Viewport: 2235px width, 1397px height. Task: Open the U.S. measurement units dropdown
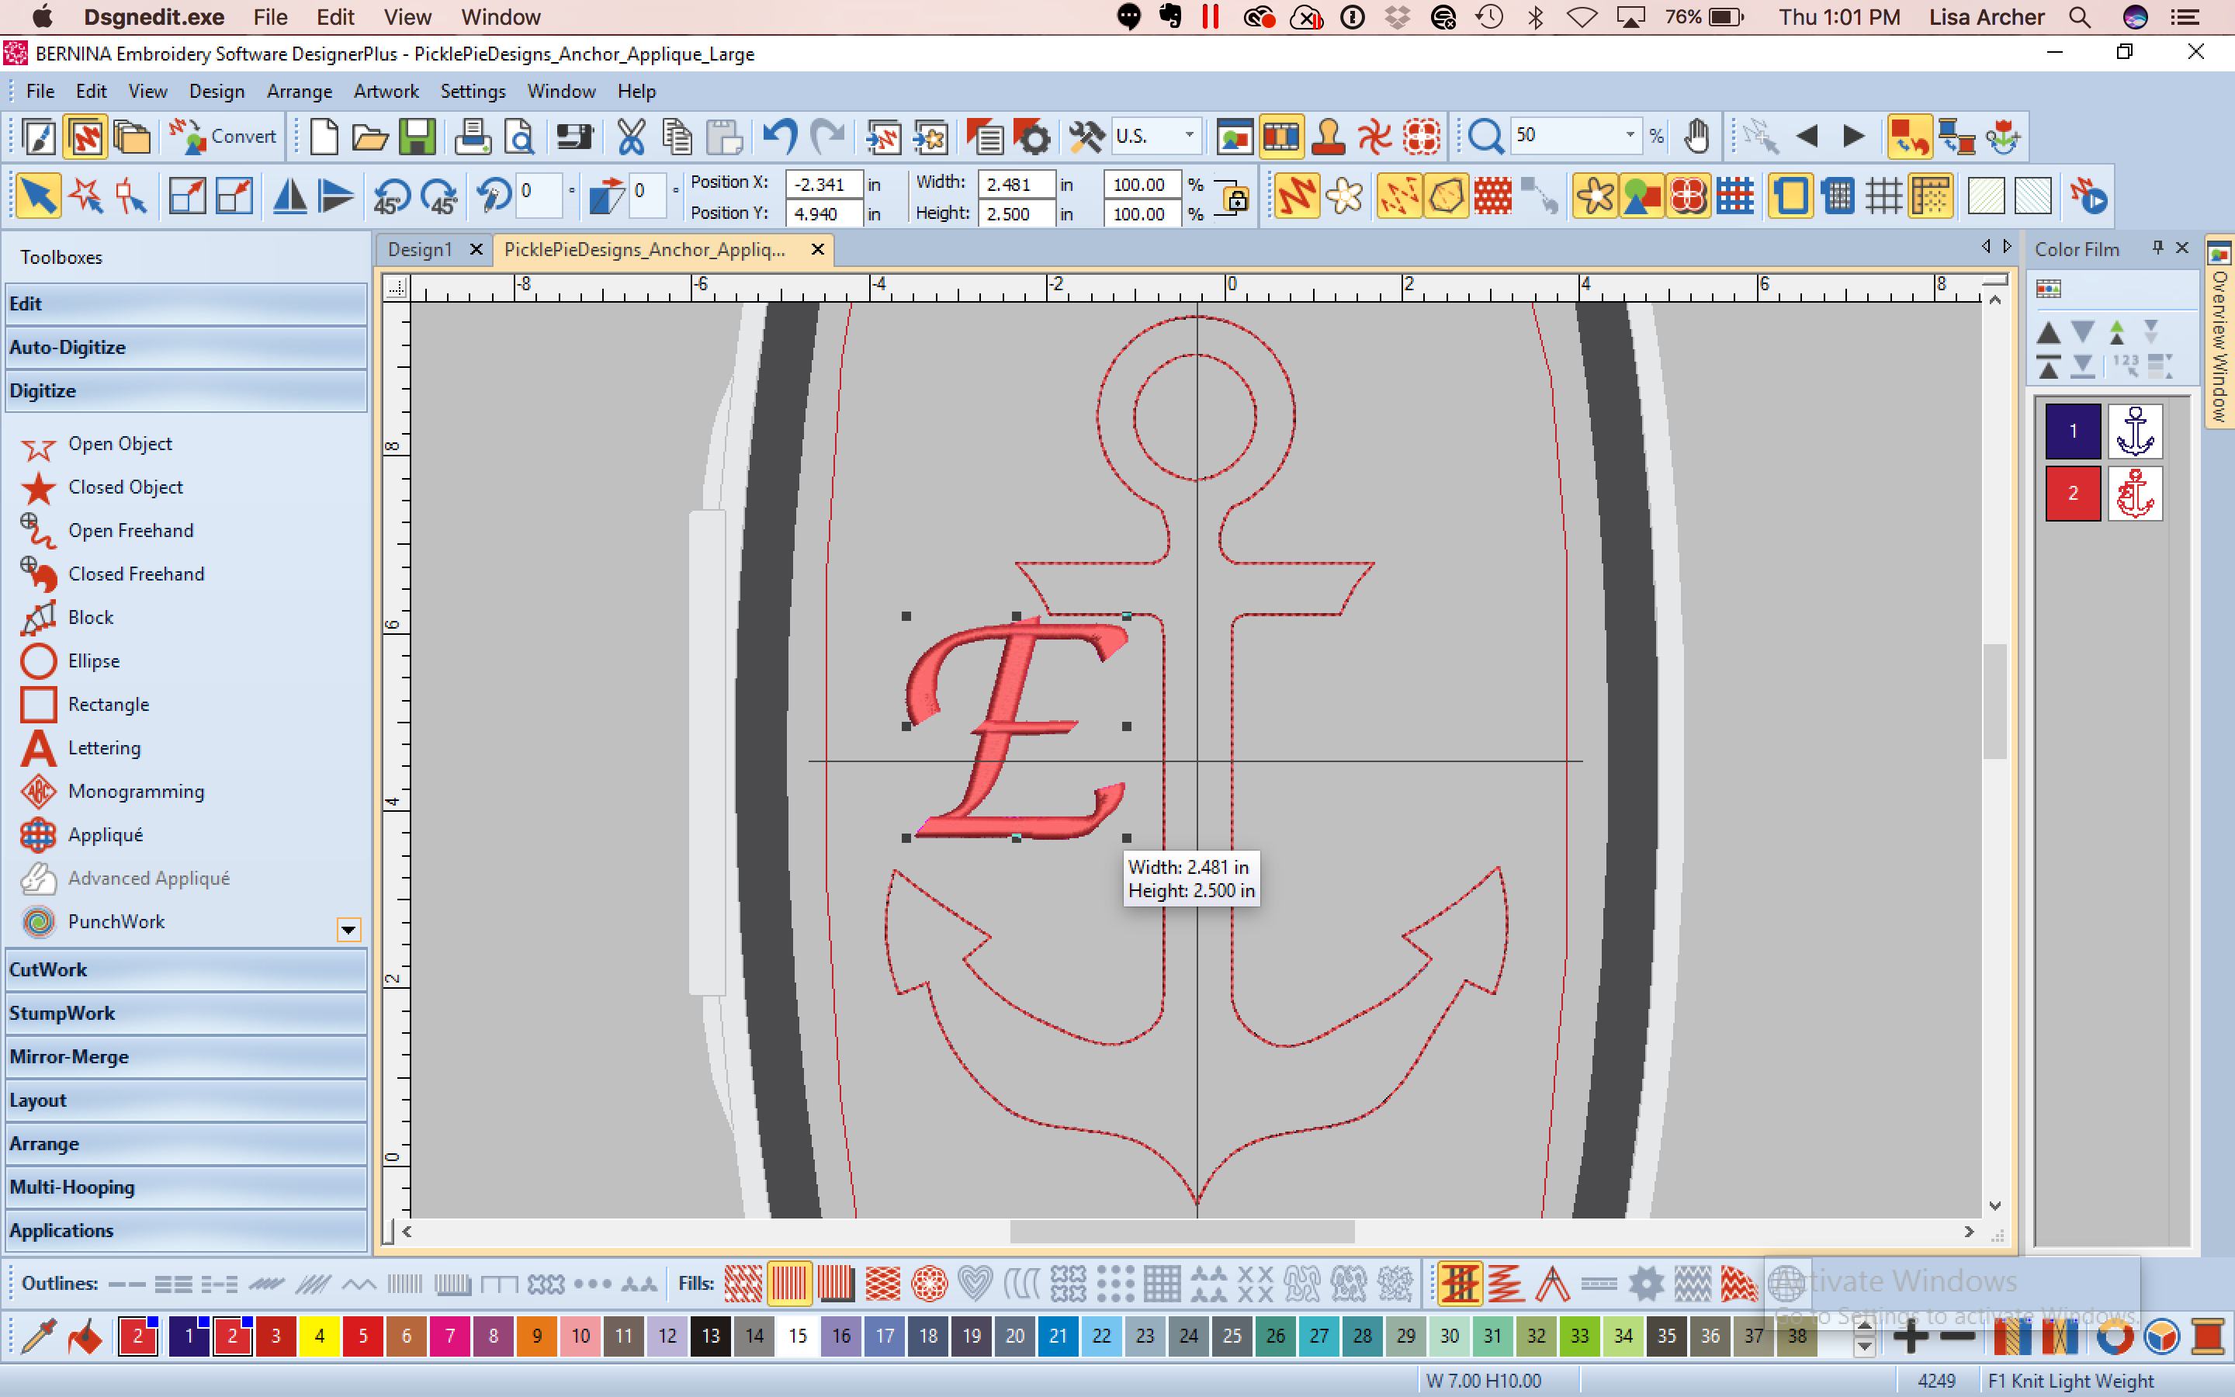click(1189, 136)
